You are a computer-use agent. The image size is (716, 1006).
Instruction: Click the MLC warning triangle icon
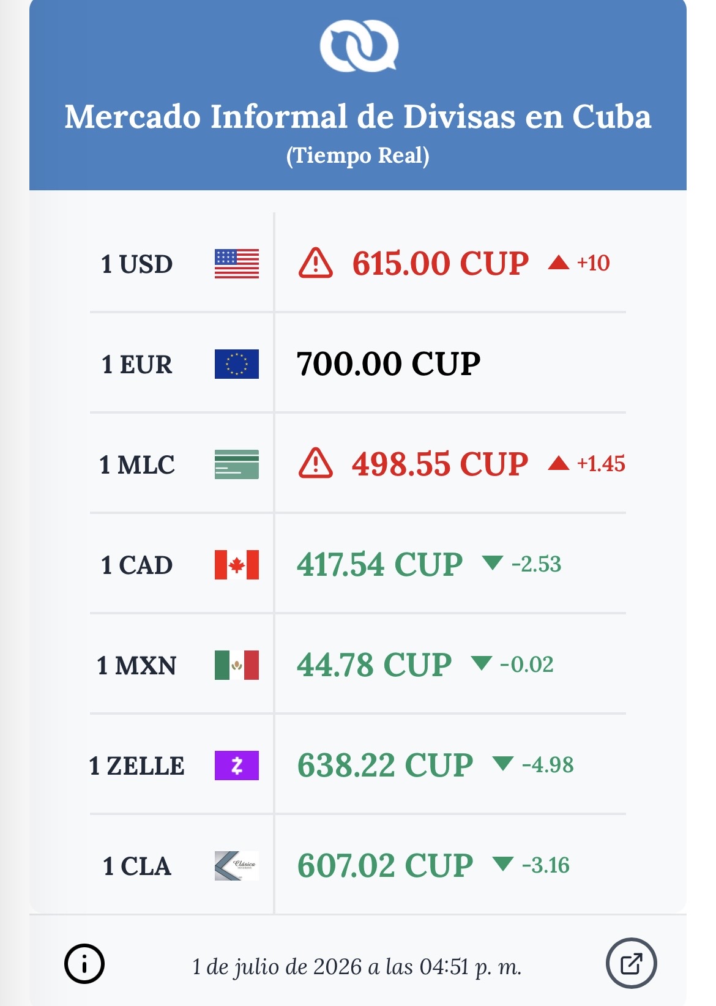point(316,463)
